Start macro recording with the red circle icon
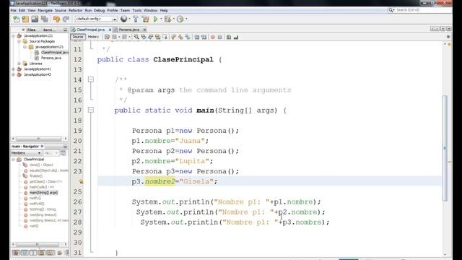462x260 pixels. pos(213,37)
